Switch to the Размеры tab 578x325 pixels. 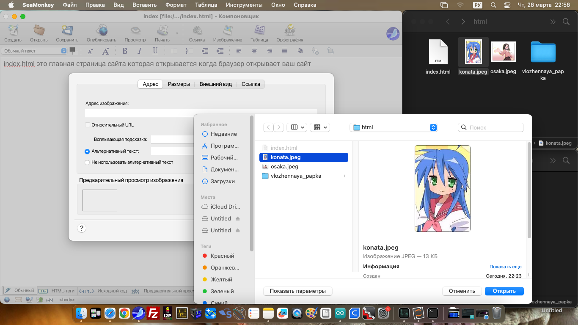pyautogui.click(x=179, y=84)
